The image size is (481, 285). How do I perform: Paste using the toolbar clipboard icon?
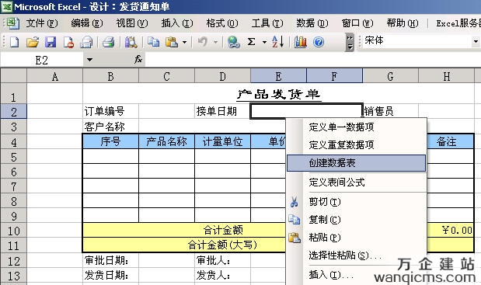(x=172, y=42)
